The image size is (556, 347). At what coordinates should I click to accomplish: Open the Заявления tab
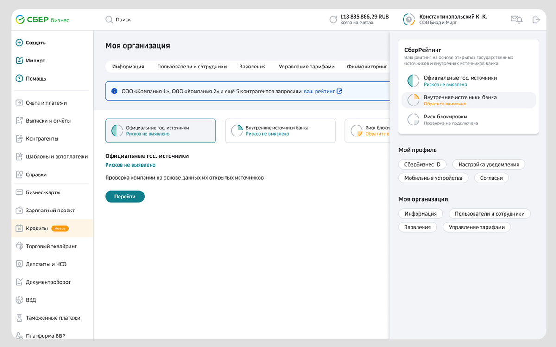(253, 67)
